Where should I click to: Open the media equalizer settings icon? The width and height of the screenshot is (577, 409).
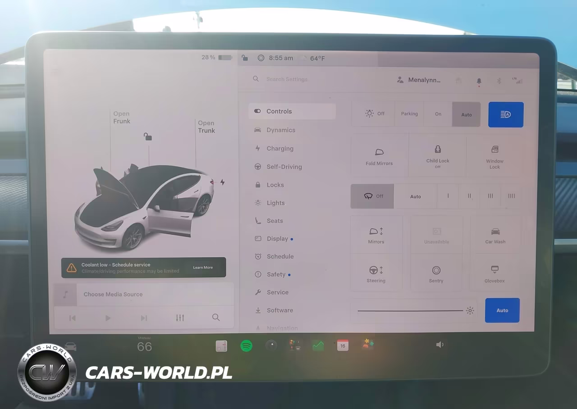coord(180,318)
